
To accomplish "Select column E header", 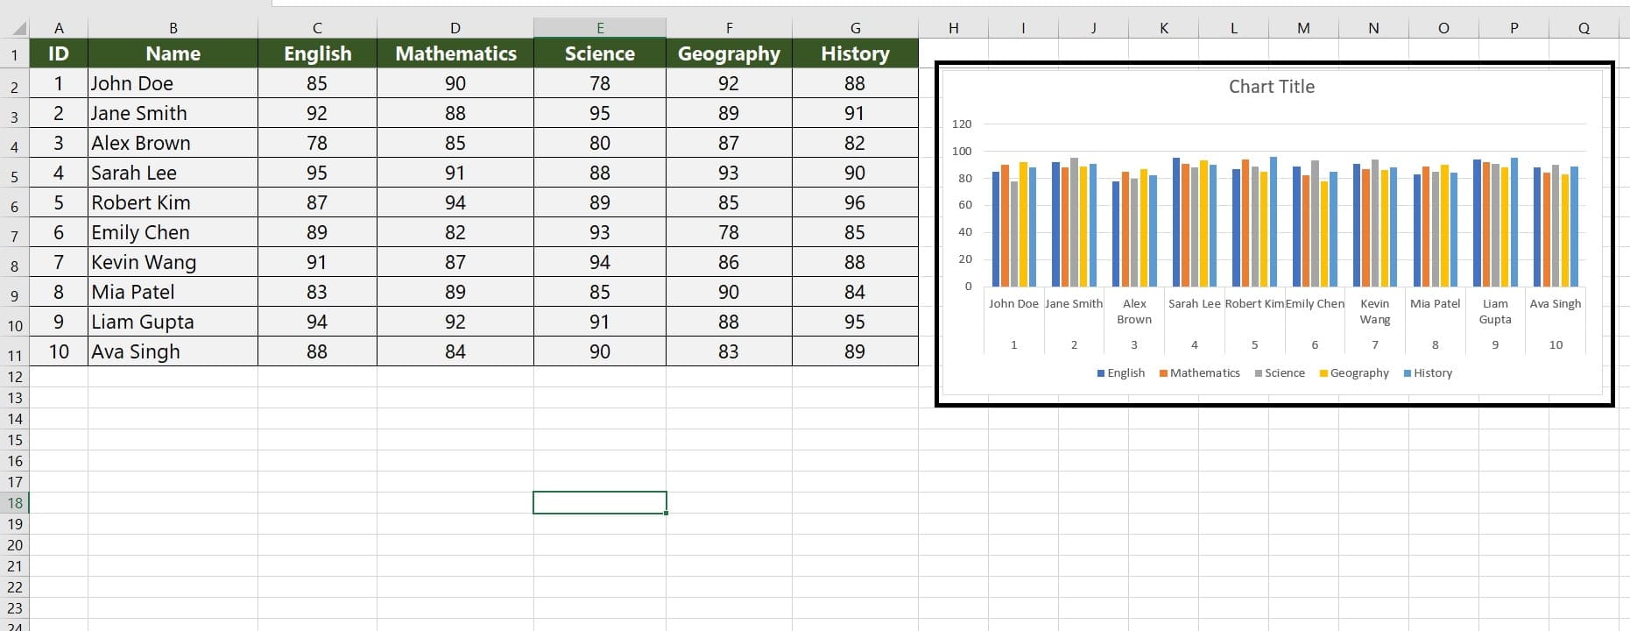I will pos(600,28).
